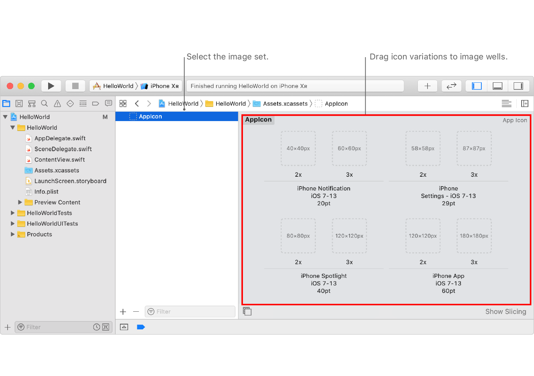534x376 pixels.
Task: Open the Issue navigator warning icon
Action: click(x=57, y=104)
